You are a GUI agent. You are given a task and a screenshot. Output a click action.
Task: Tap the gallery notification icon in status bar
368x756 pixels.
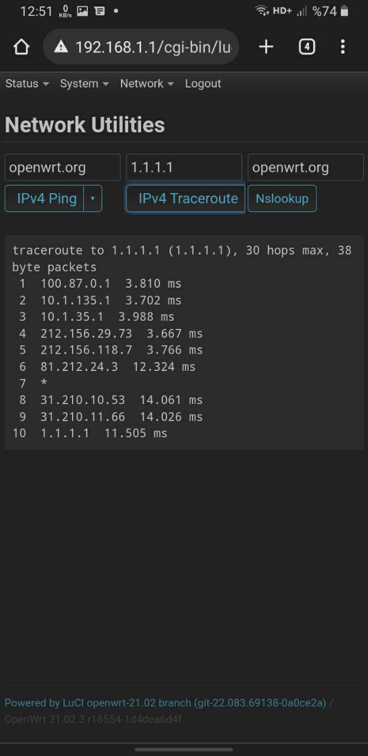click(x=83, y=11)
